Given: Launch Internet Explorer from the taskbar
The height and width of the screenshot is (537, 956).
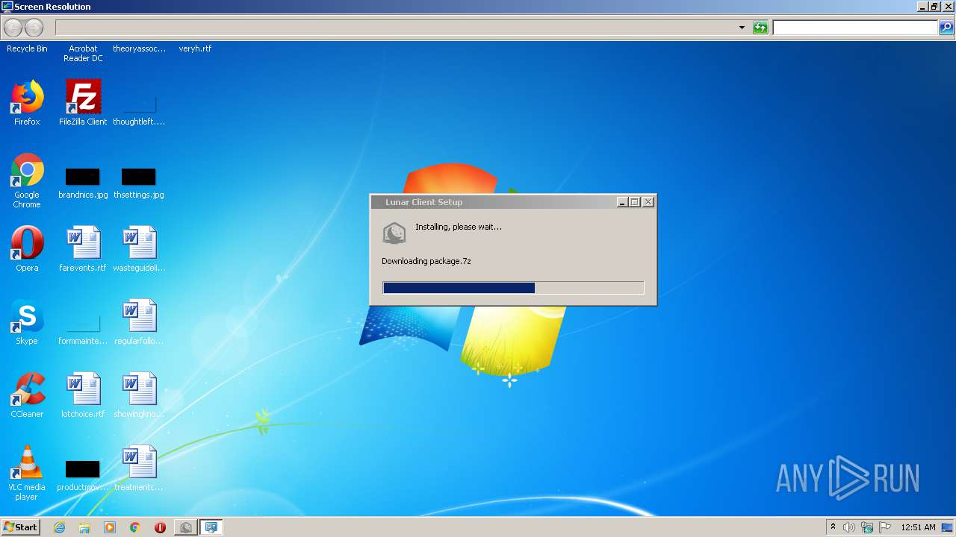Looking at the screenshot, I should [59, 527].
